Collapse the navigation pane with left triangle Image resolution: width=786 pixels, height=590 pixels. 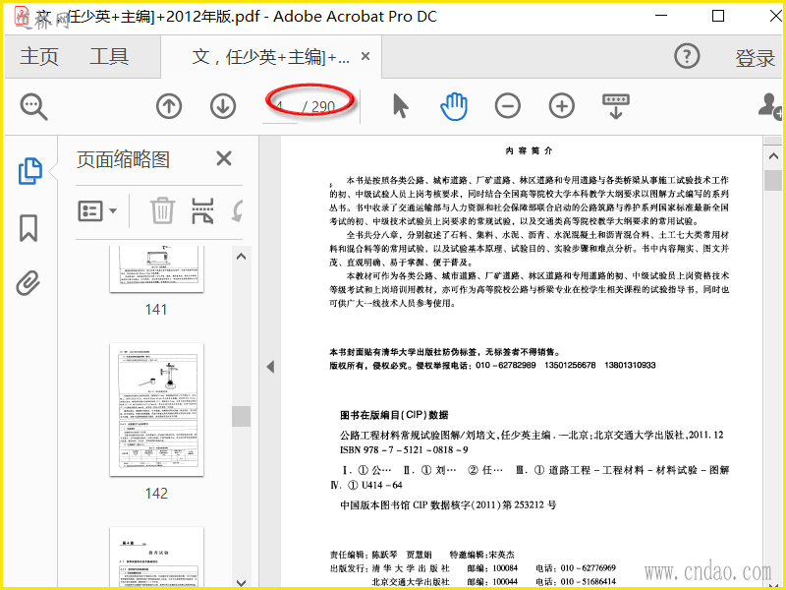(x=271, y=367)
